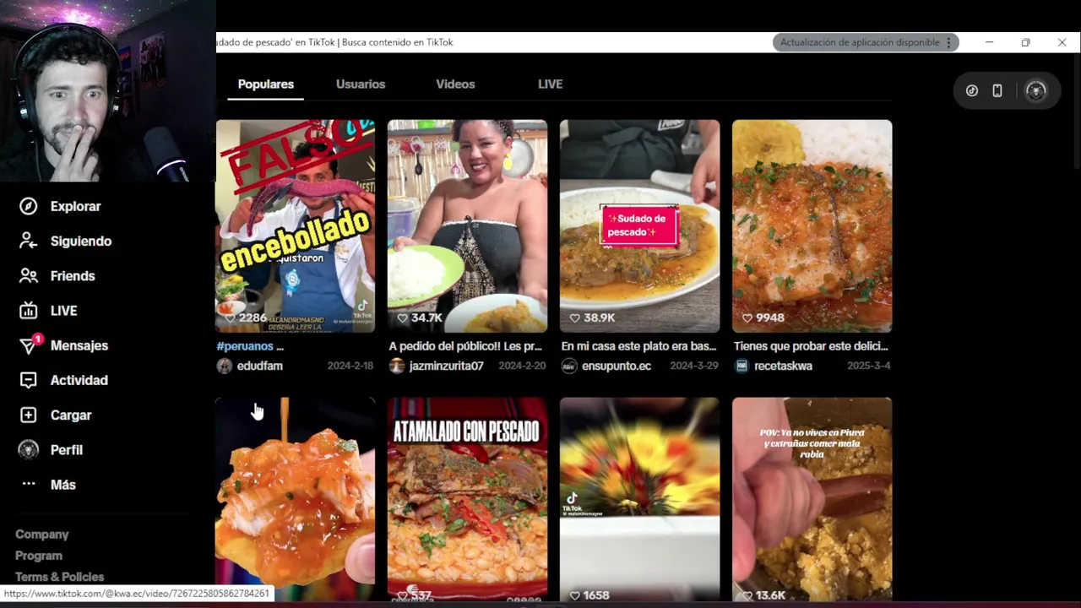Click the heart icon showing 13.6K likes
The width and height of the screenshot is (1081, 608).
747,595
